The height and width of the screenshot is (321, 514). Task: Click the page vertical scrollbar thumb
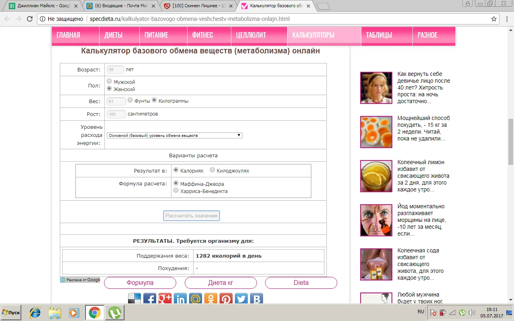pos(511,142)
